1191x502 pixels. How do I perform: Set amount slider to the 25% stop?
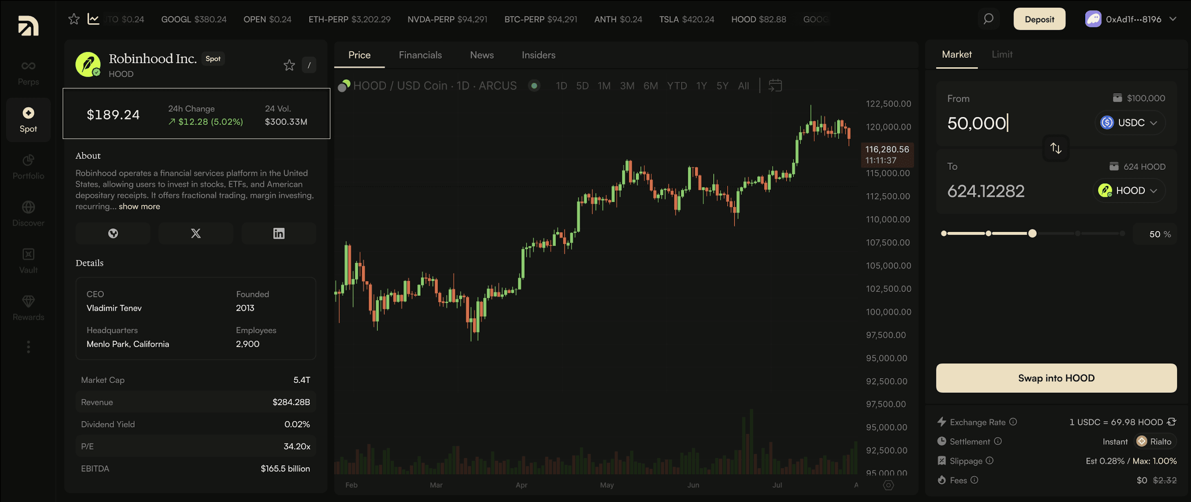(x=988, y=233)
